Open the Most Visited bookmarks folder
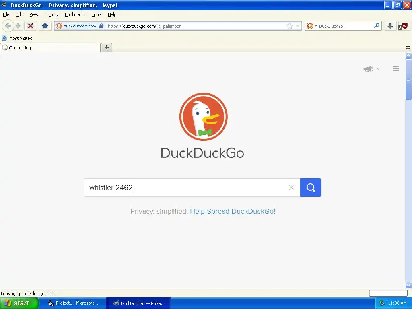Viewport: 412px width, 309px height. 17,38
